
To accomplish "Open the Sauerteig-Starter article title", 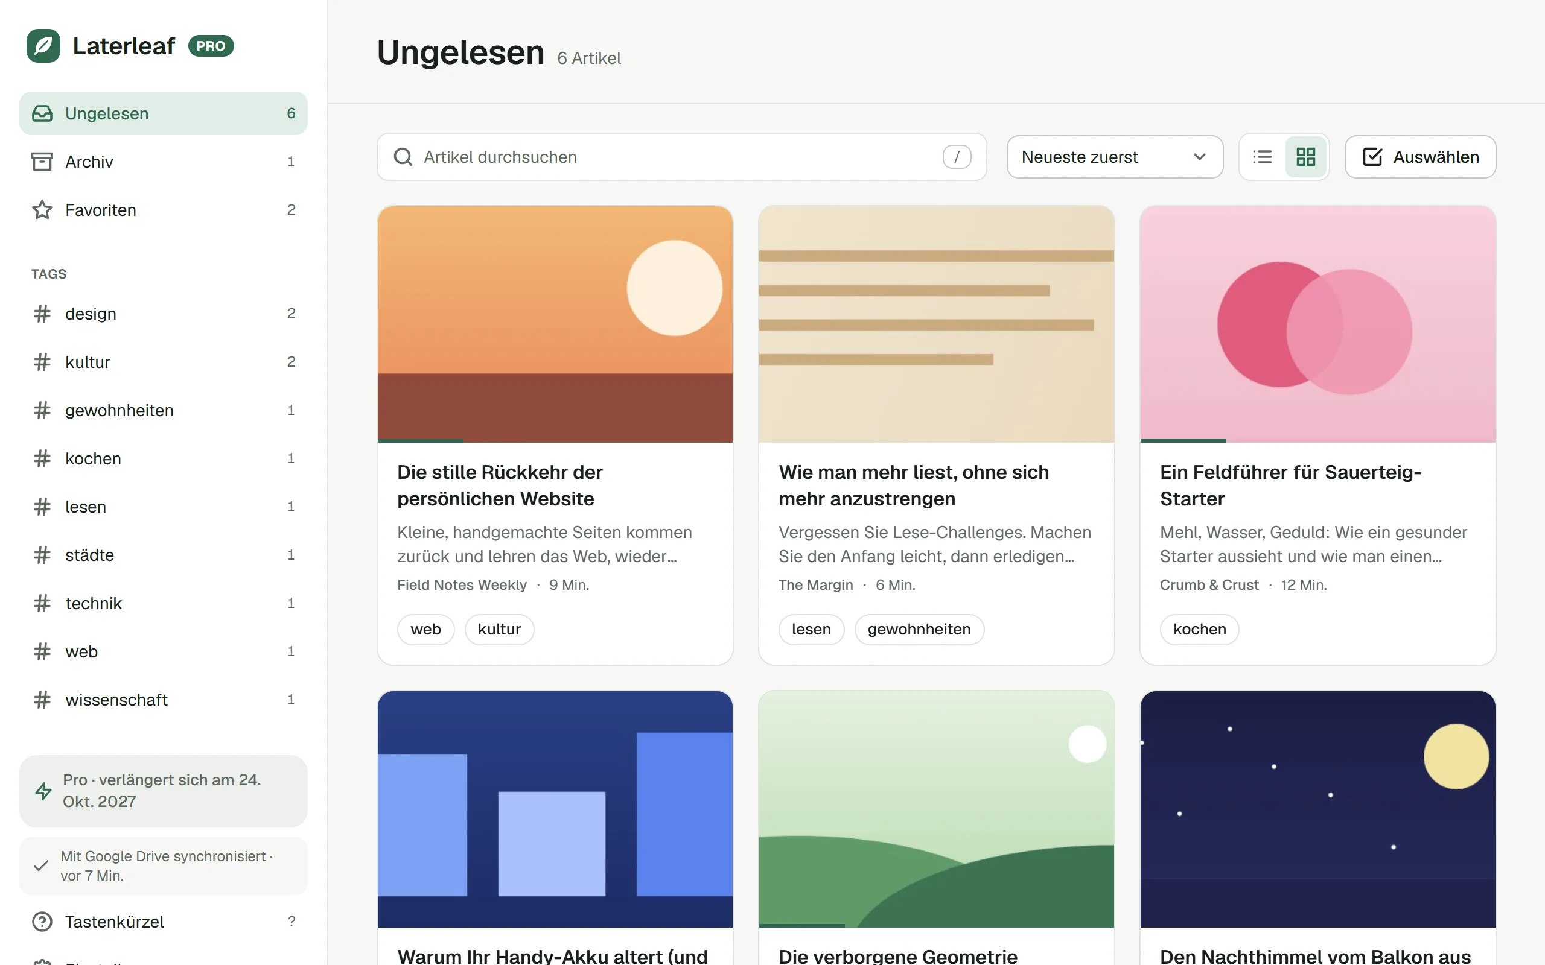I will click(1290, 485).
